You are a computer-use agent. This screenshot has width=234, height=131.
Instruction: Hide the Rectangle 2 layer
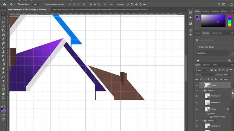coord(197,103)
